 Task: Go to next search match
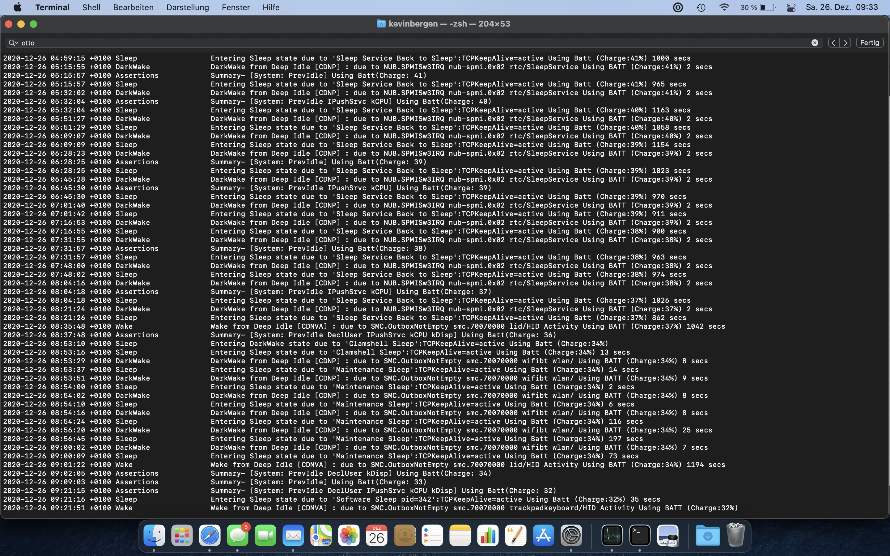(x=845, y=43)
